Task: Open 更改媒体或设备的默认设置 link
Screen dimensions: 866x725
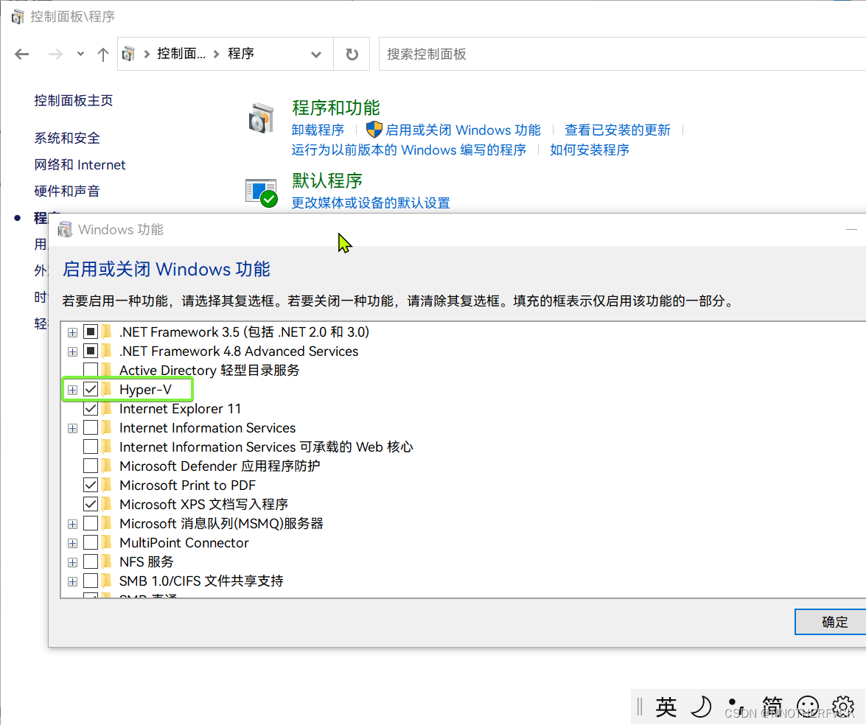Action: click(x=371, y=203)
